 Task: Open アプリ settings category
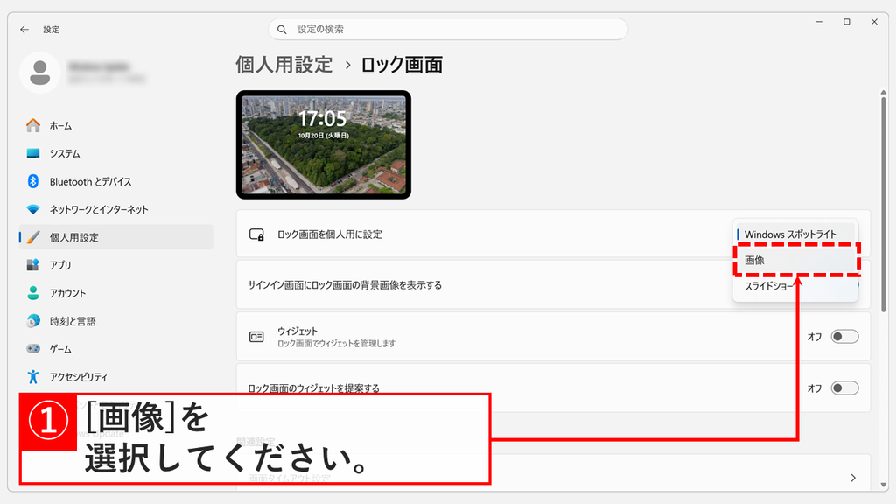tap(116, 265)
